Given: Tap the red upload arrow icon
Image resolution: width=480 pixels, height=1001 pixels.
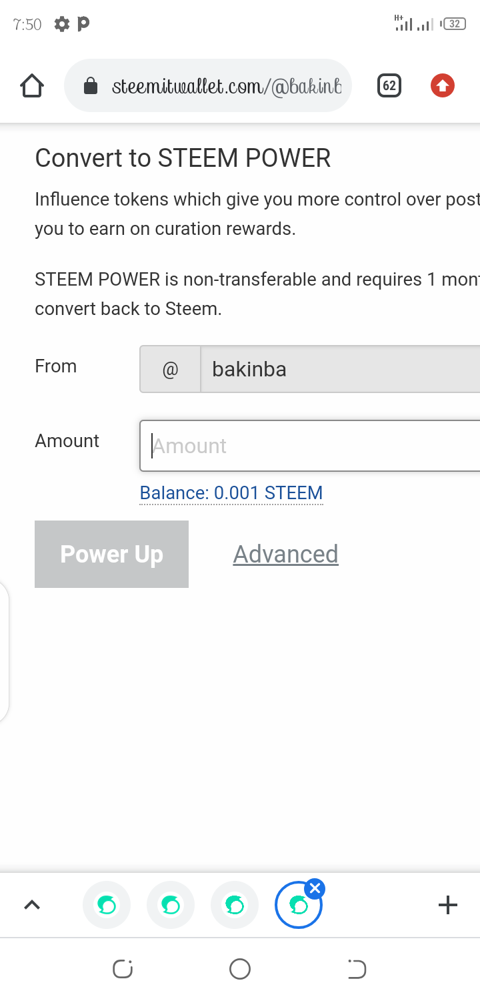Looking at the screenshot, I should [443, 85].
